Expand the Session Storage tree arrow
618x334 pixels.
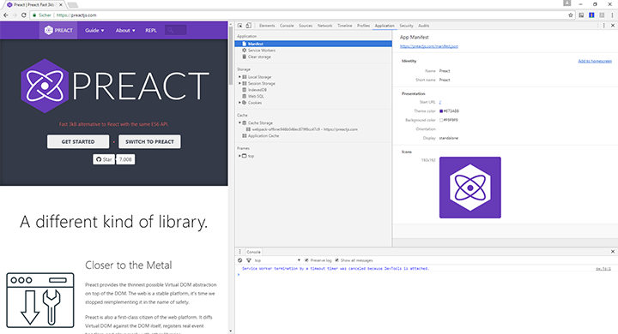239,83
